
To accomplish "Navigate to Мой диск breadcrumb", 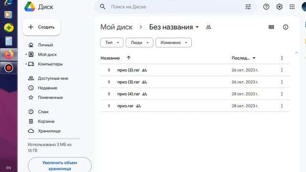I will 116,27.
